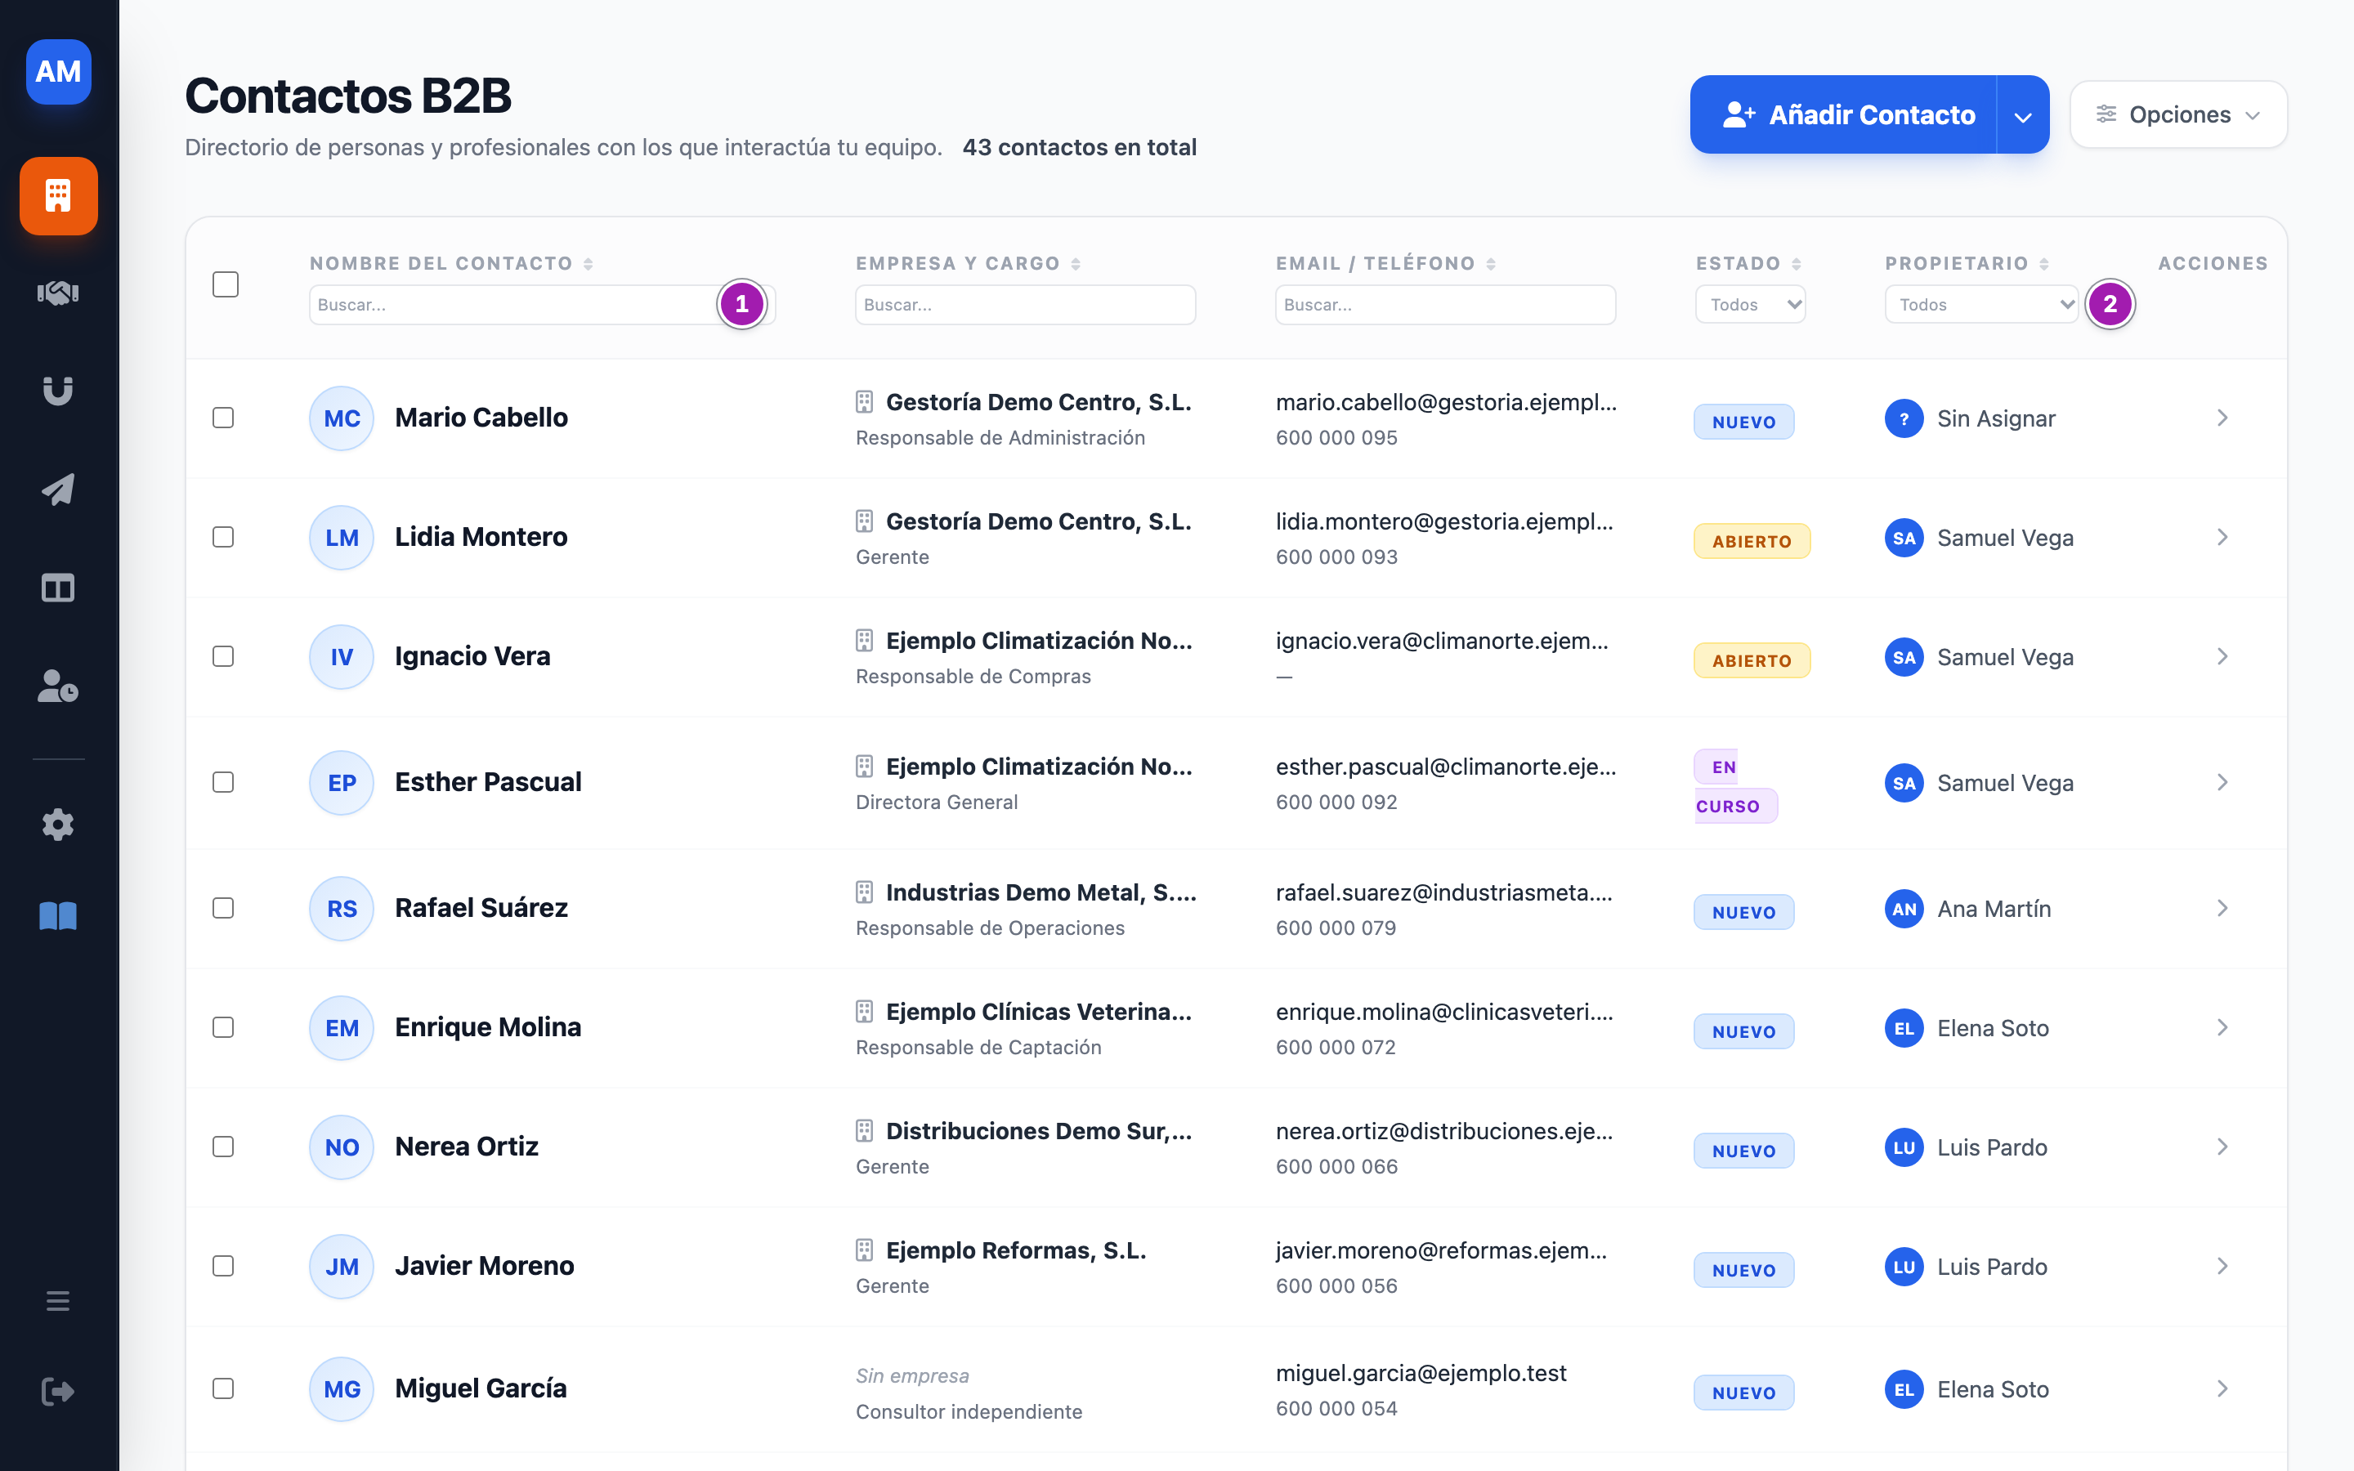The width and height of the screenshot is (2354, 1471).
Task: Select Mario Cabello's row checkbox
Action: [x=224, y=418]
